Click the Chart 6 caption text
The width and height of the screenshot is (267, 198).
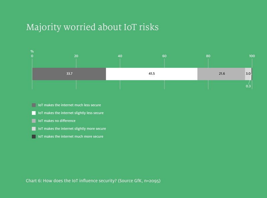click(x=93, y=181)
